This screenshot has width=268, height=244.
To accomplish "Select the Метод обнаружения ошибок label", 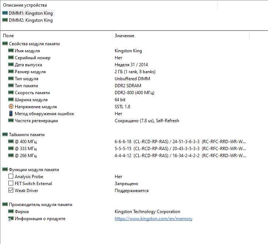I will (45, 114).
